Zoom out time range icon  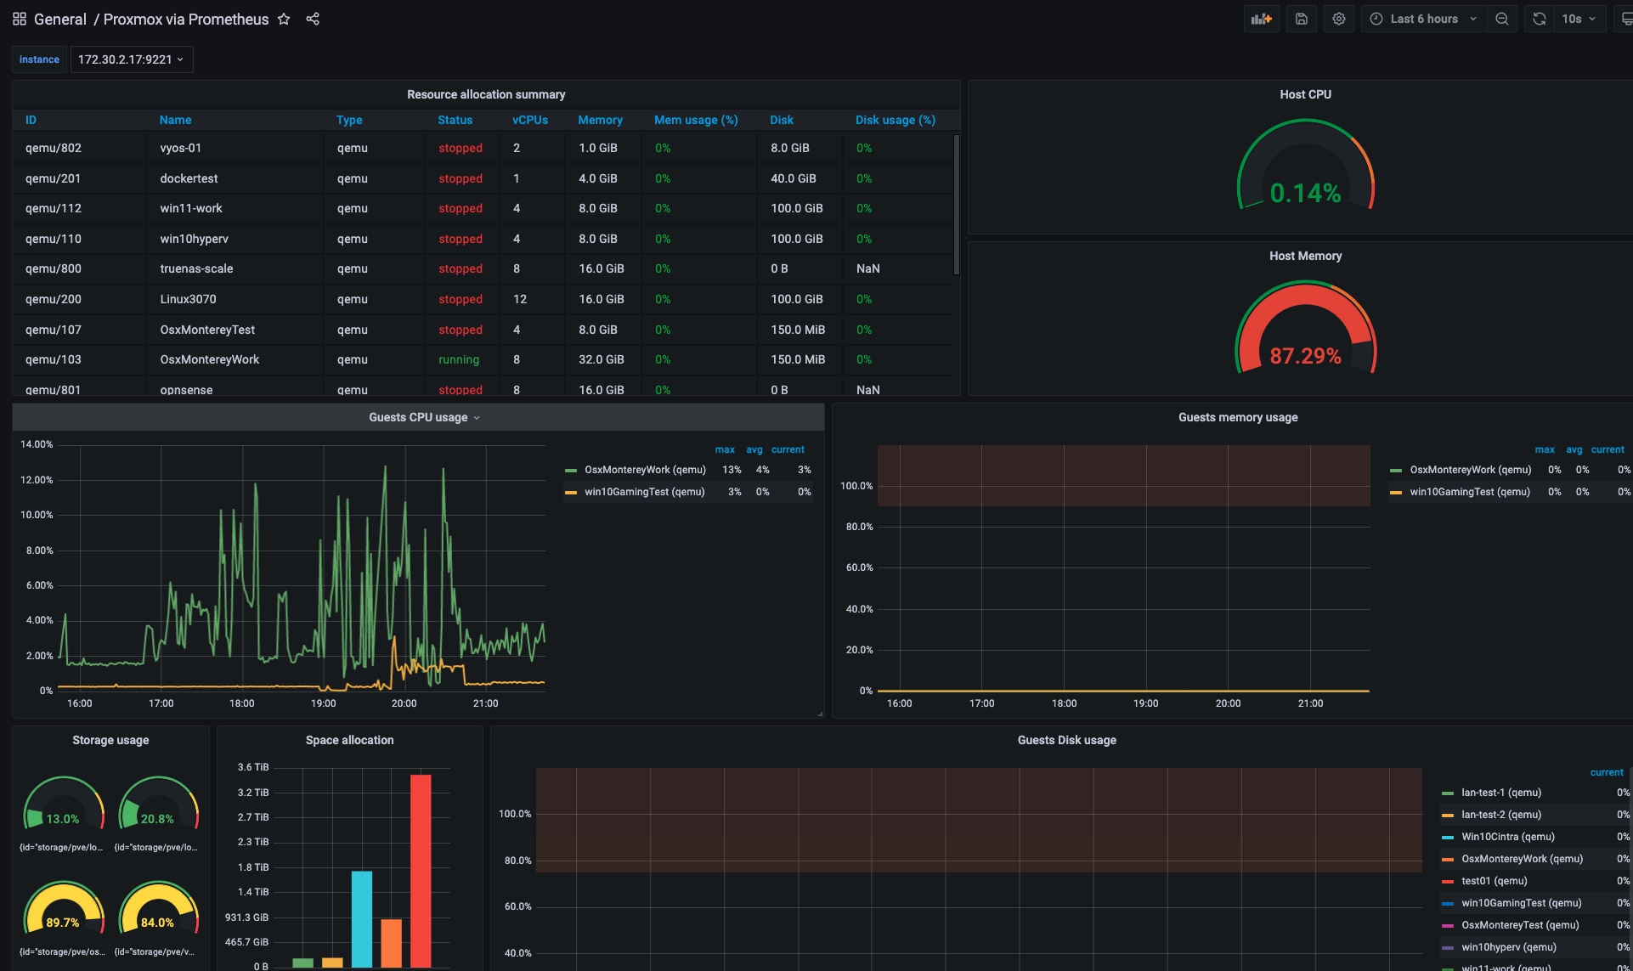(1501, 19)
